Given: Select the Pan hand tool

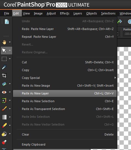Looking at the screenshot, I should pos(4,42).
